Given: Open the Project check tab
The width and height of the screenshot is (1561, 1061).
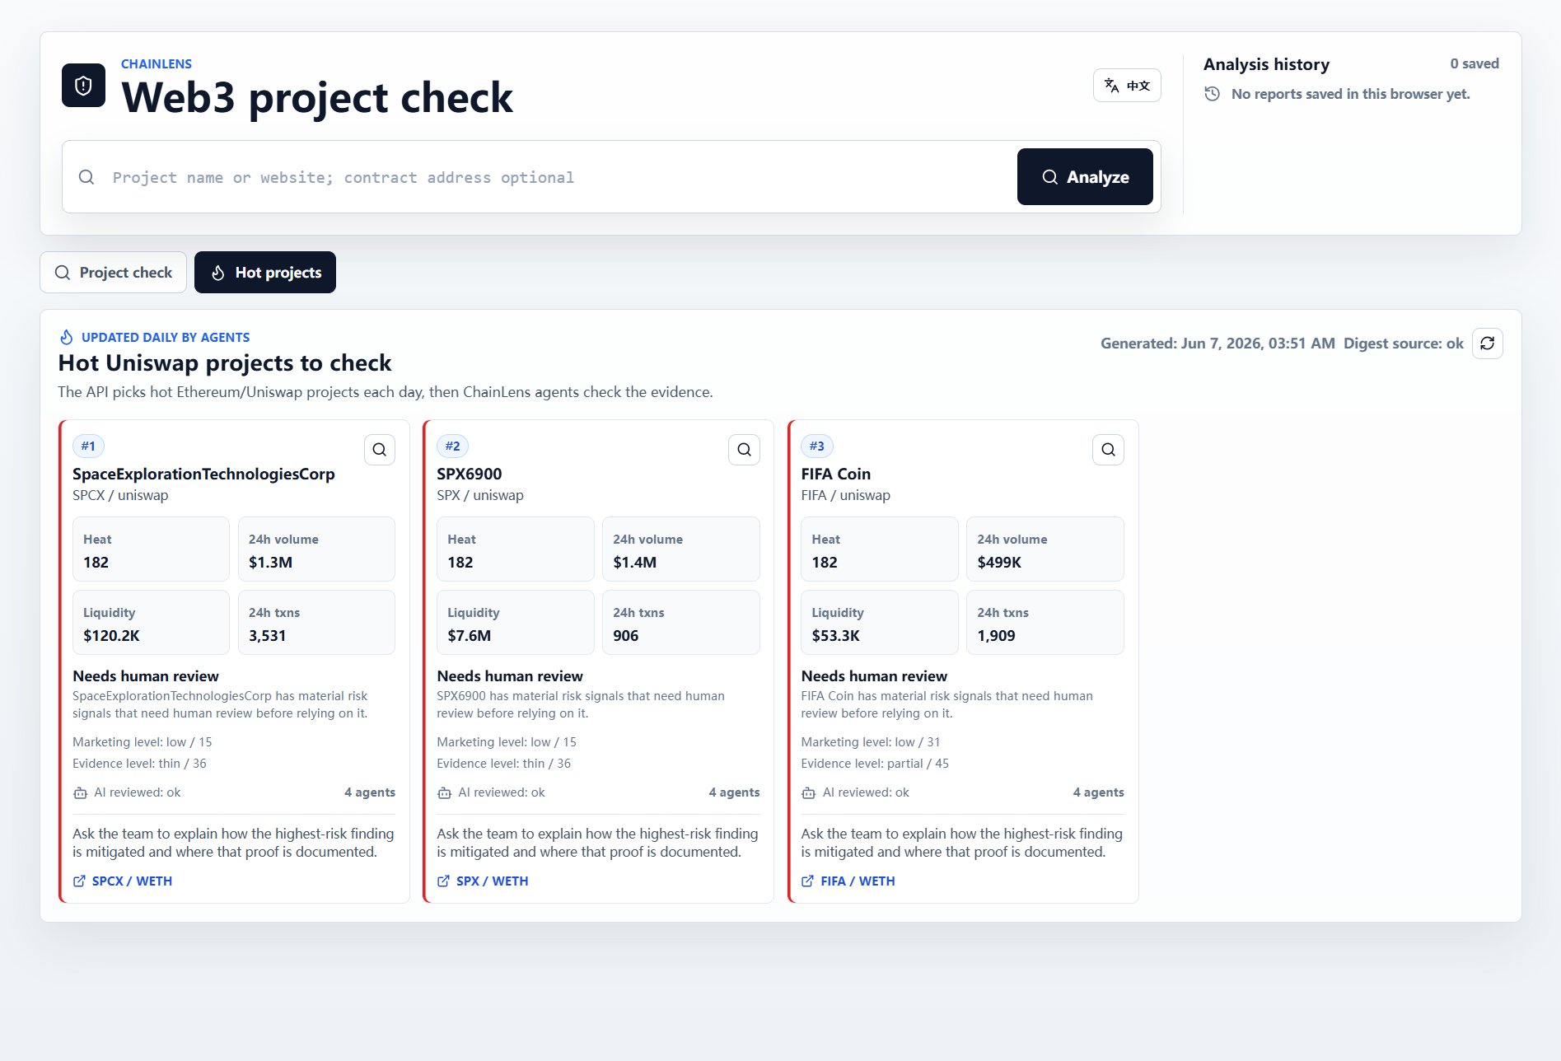Looking at the screenshot, I should point(114,273).
